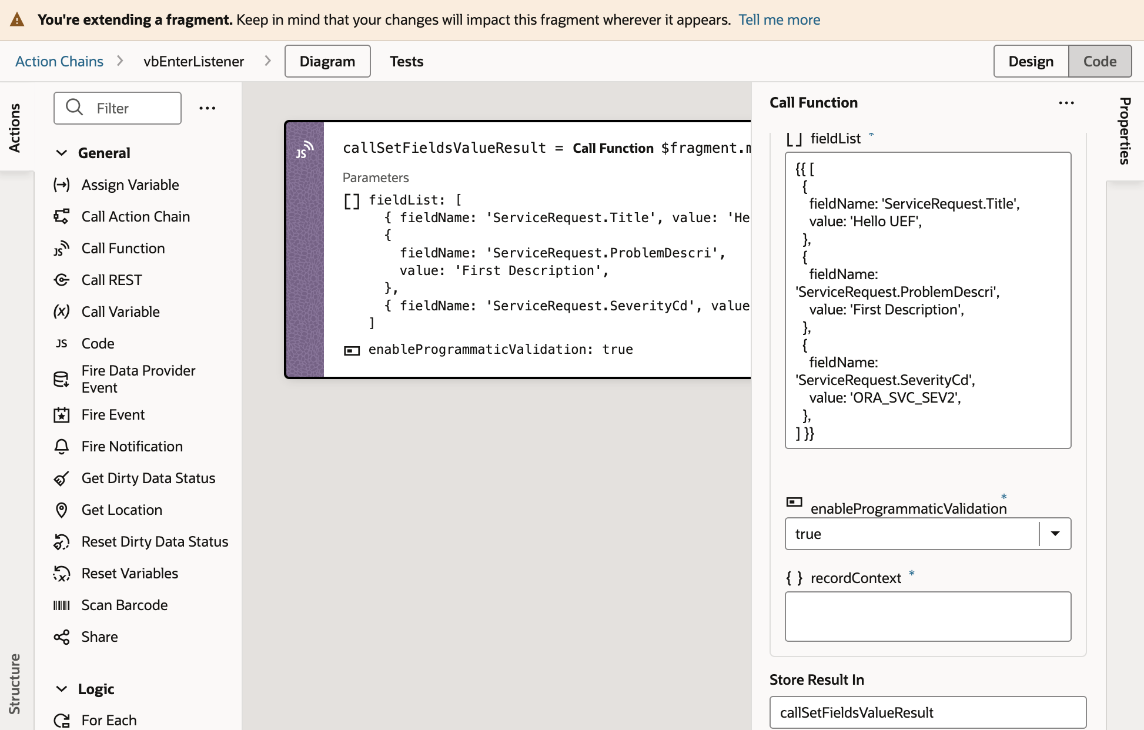Open the Structure side tab
Image resolution: width=1144 pixels, height=730 pixels.
[16, 684]
